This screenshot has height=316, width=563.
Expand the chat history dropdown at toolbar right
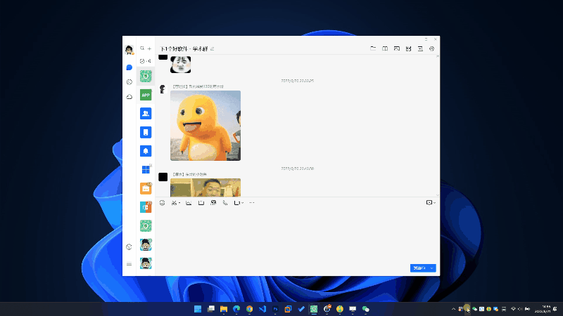click(x=435, y=203)
